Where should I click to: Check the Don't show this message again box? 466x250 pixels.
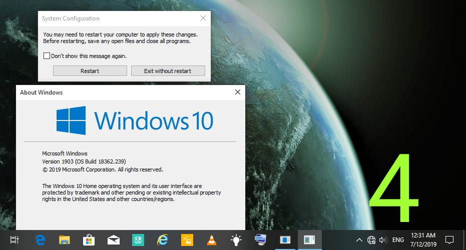[x=47, y=56]
